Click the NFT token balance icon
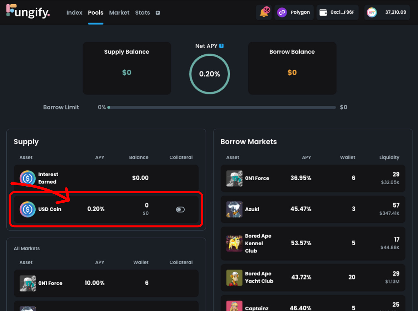Viewport: 418px width, 311px height. click(372, 12)
